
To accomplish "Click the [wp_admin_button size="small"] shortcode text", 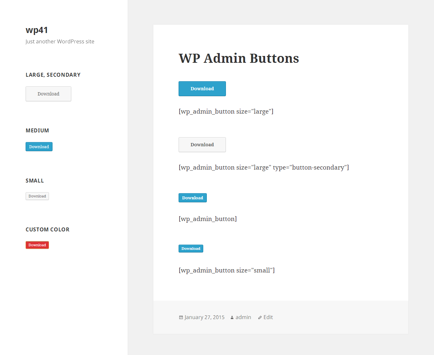I will pyautogui.click(x=227, y=270).
